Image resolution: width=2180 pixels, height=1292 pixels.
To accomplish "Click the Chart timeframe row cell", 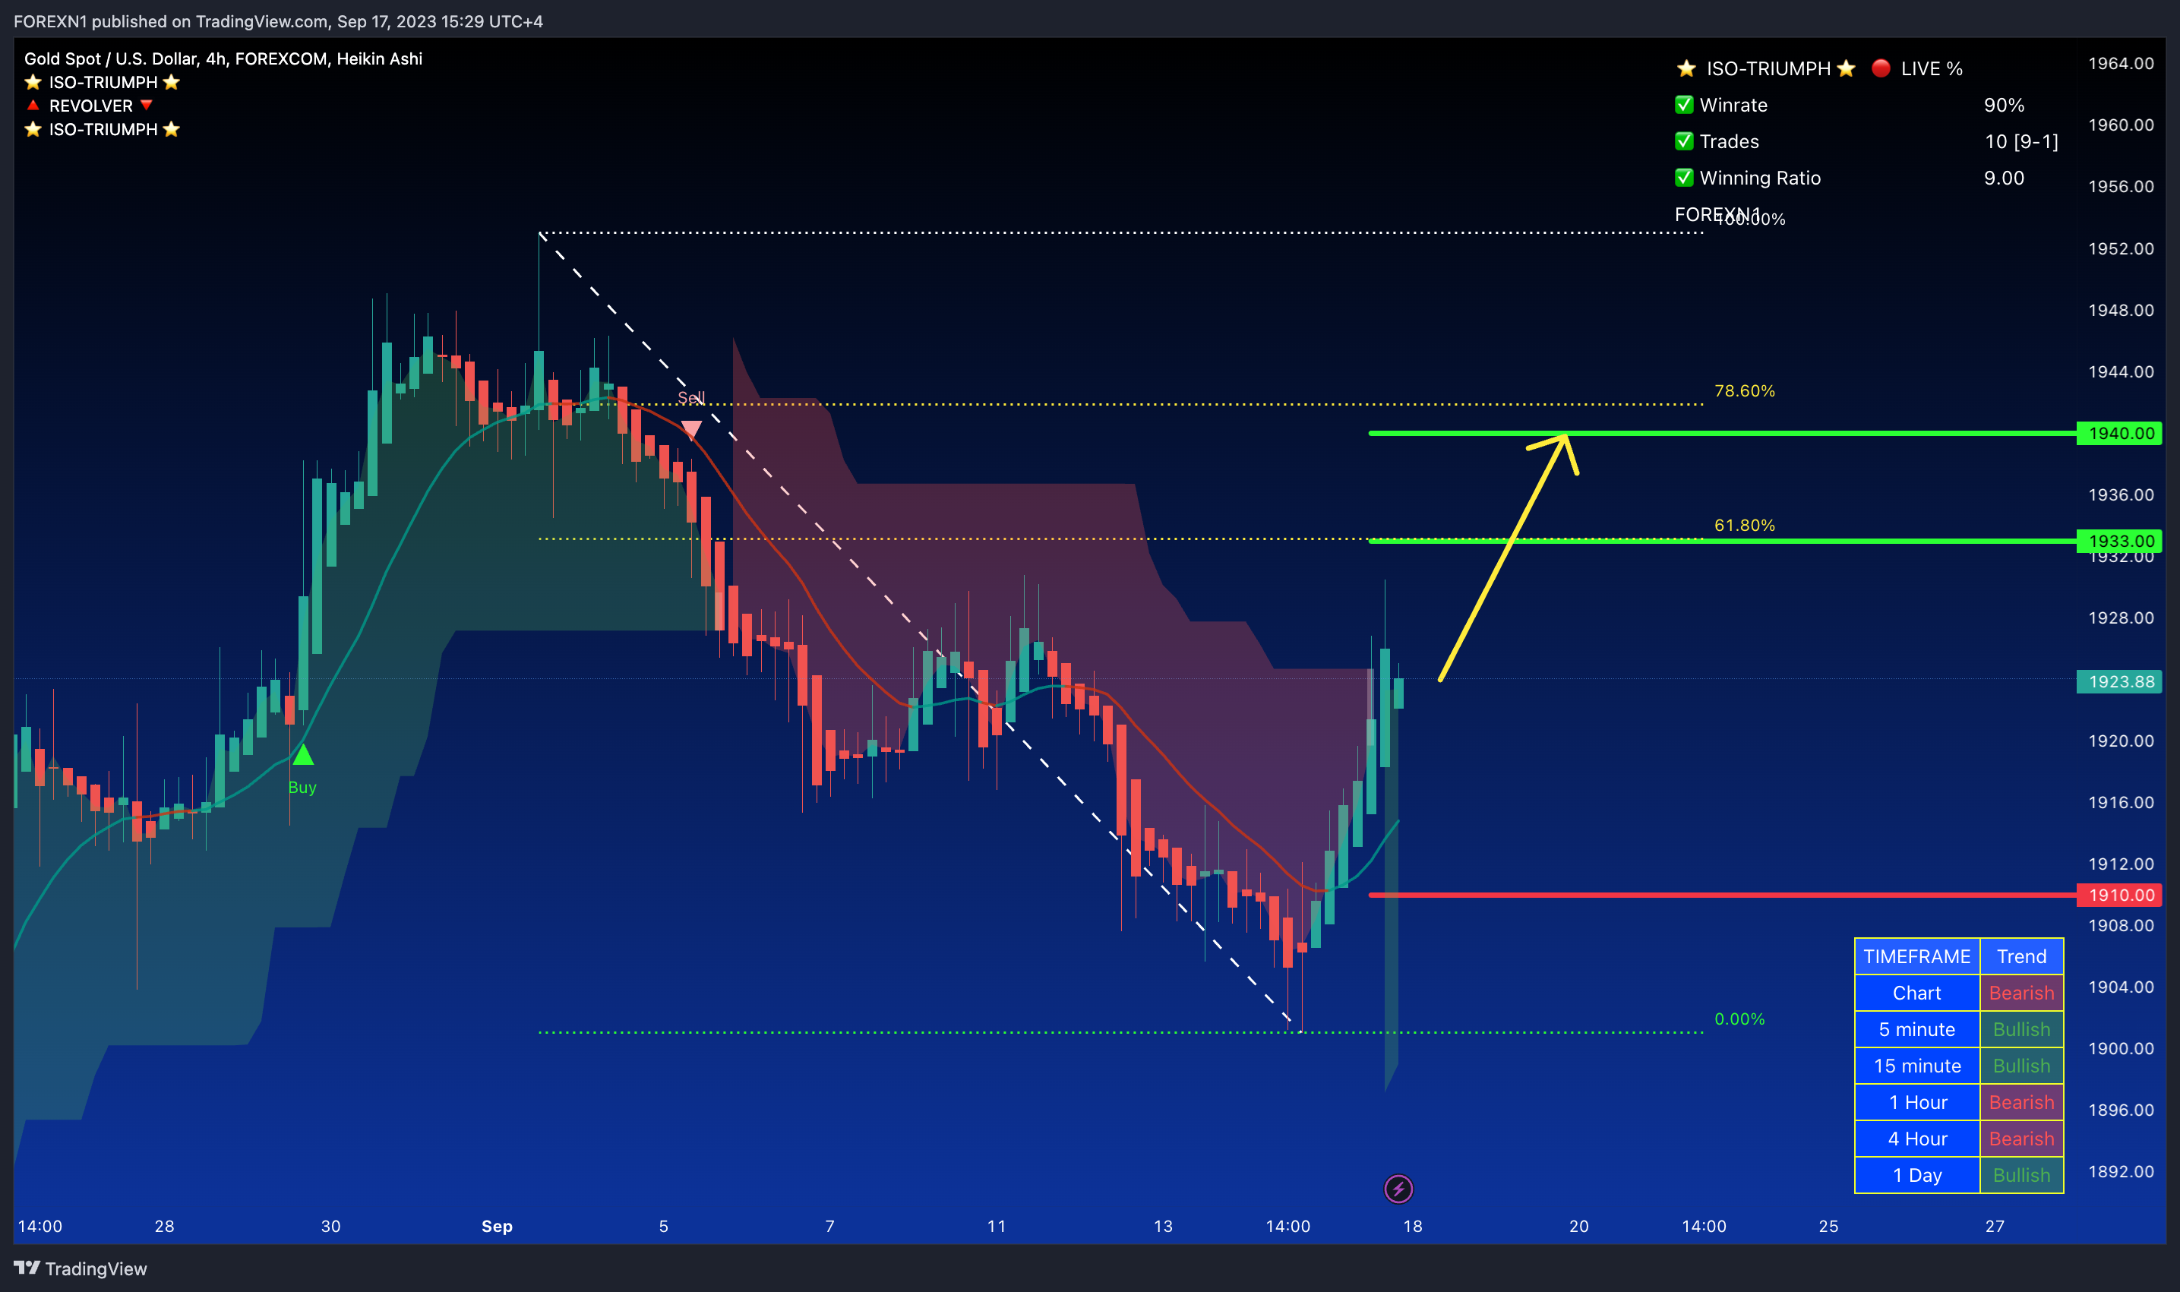I will click(x=1917, y=993).
